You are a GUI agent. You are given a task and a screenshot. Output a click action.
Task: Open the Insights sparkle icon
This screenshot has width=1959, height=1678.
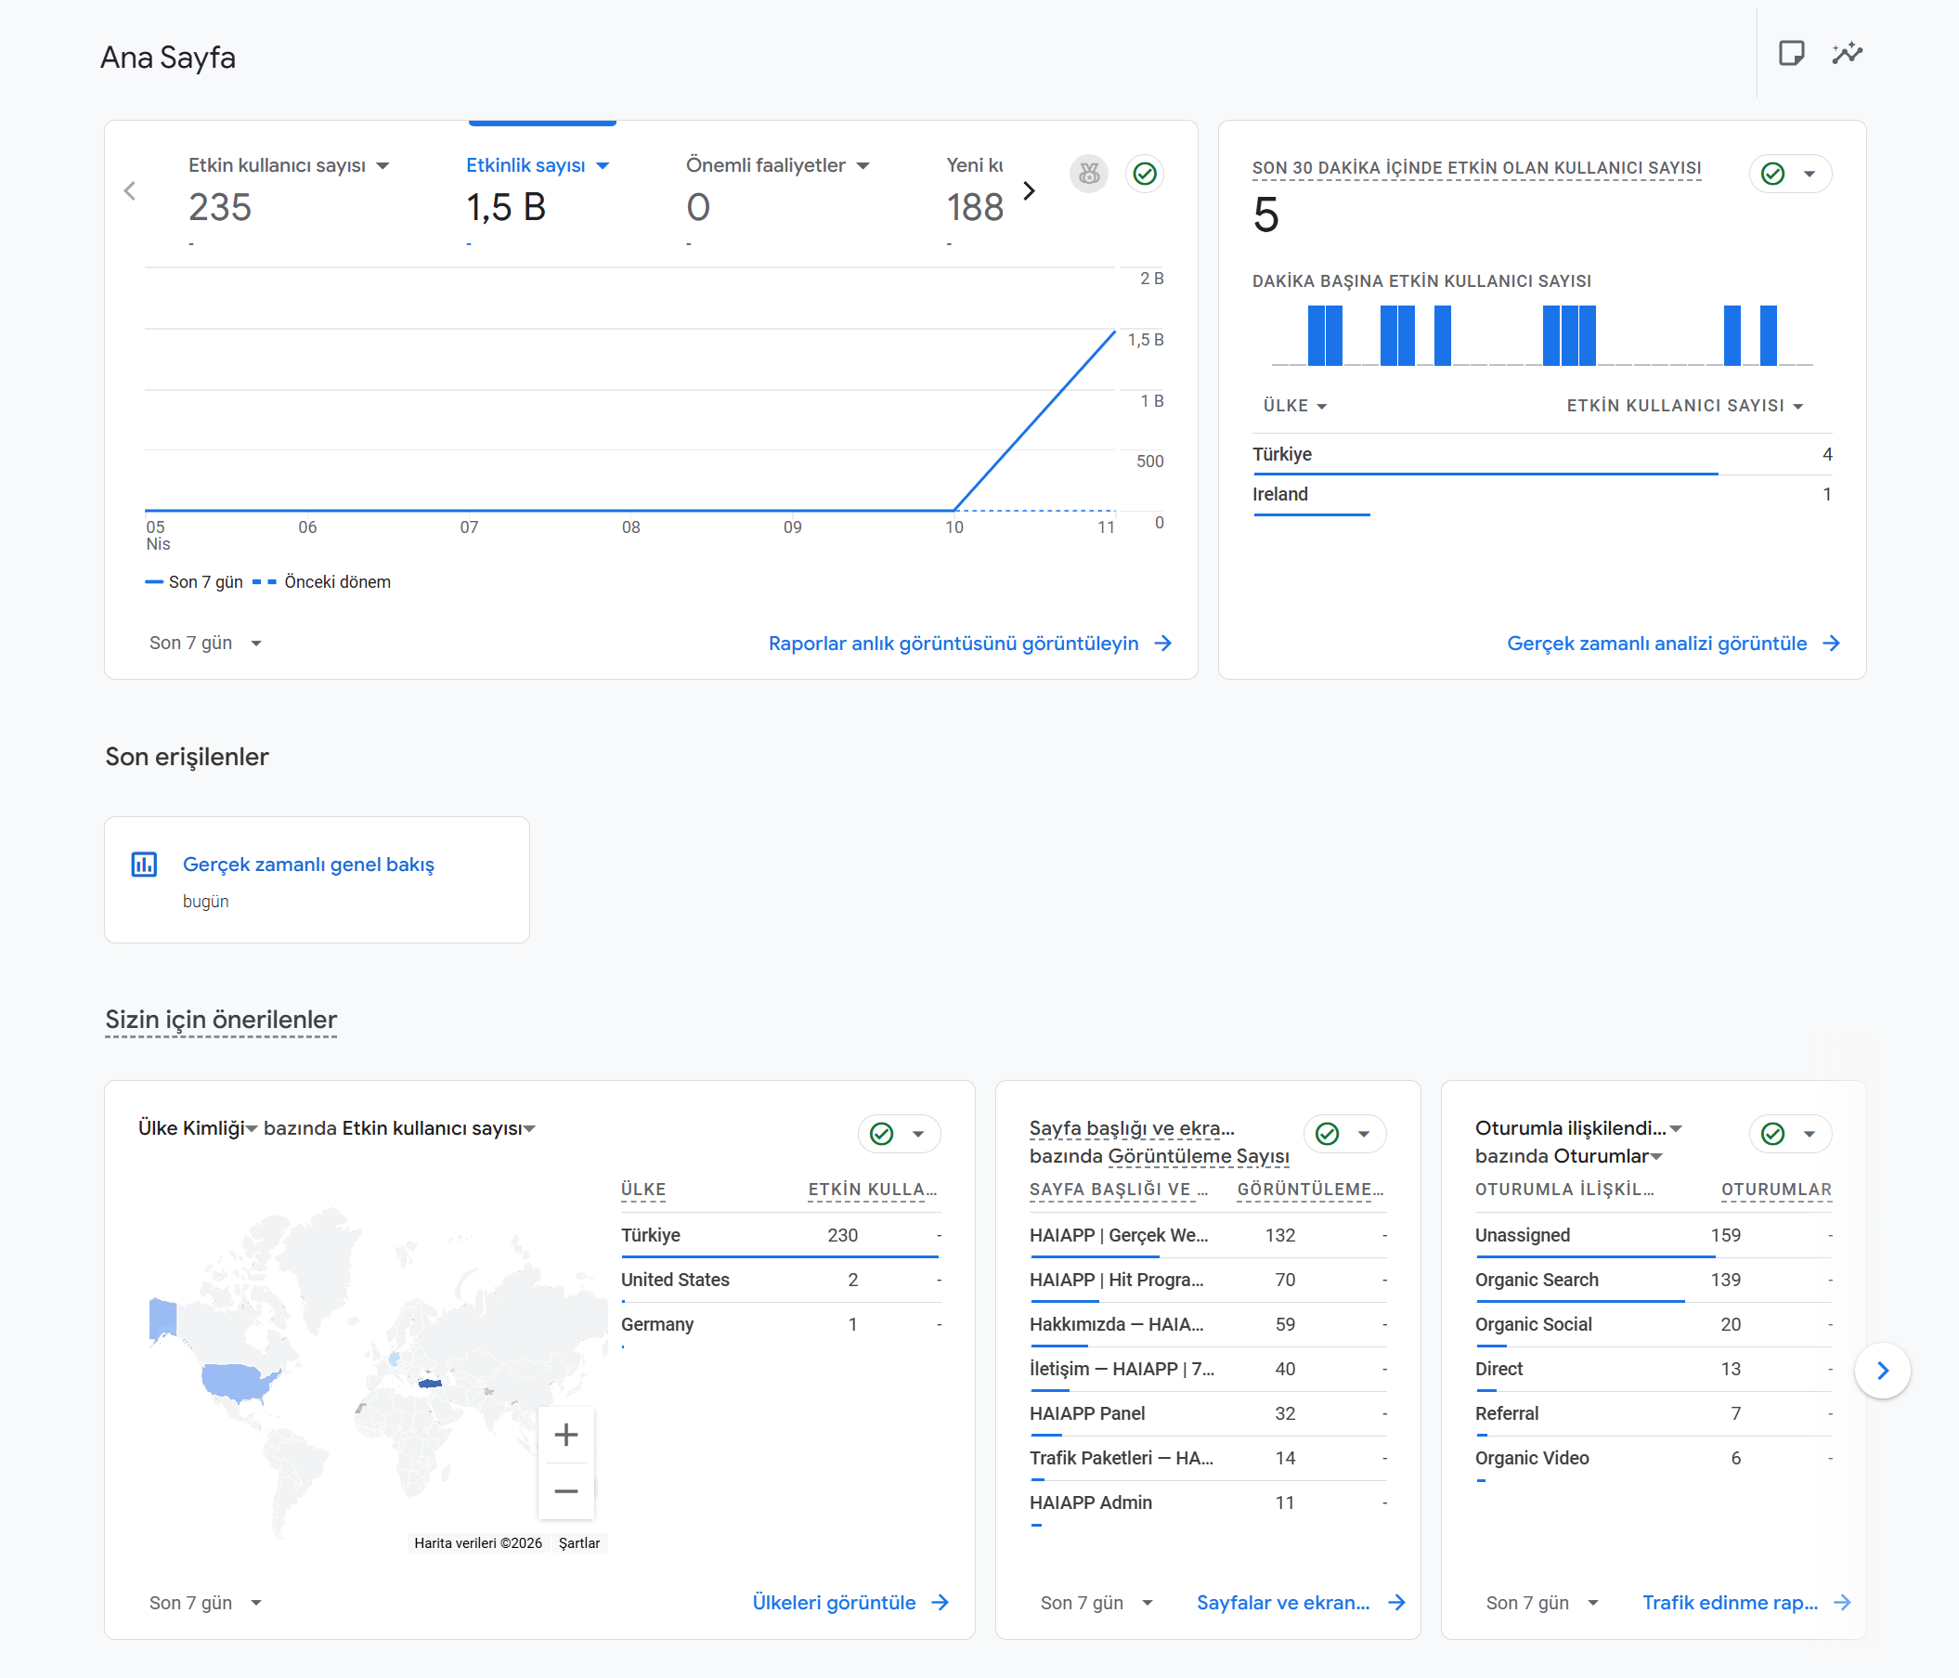pyautogui.click(x=1847, y=54)
